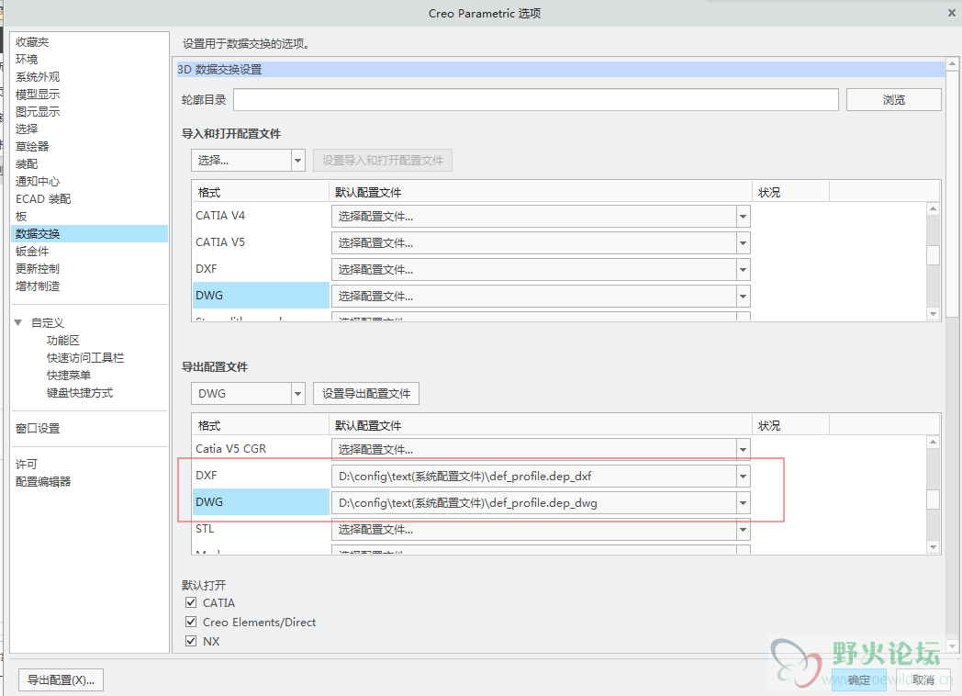This screenshot has width=962, height=696.
Task: Open DWG import profile dropdown
Action: coord(743,297)
